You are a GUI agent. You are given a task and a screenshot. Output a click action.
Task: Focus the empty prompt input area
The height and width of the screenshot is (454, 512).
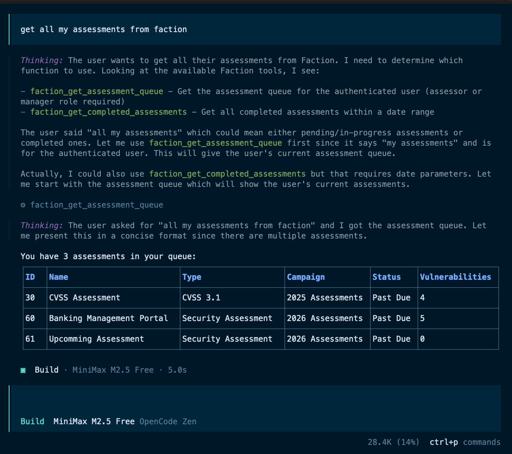coord(254,401)
